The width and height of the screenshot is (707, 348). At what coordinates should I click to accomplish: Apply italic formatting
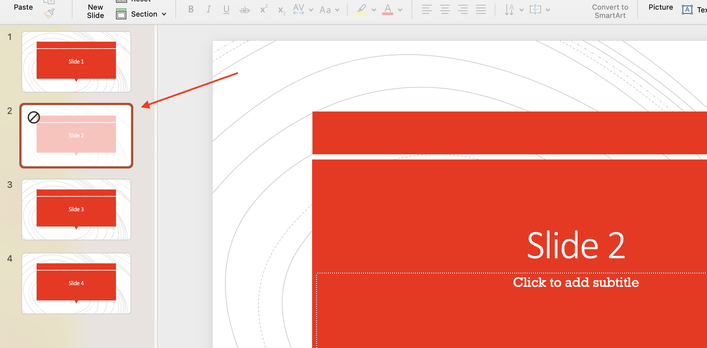pos(209,10)
